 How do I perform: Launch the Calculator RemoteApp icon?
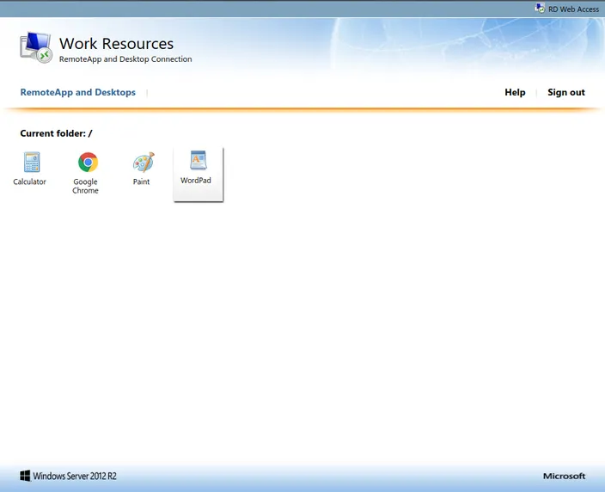[x=32, y=162]
